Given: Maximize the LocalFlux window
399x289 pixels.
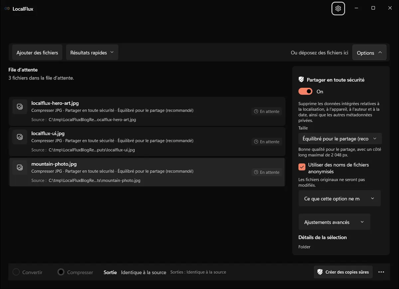Looking at the screenshot, I should coord(373,8).
